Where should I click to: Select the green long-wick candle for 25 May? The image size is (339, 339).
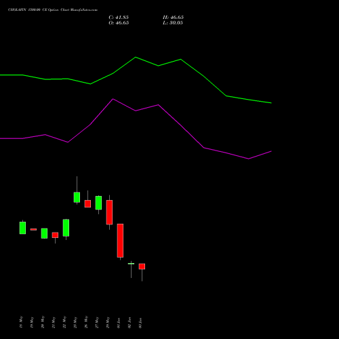(x=77, y=197)
